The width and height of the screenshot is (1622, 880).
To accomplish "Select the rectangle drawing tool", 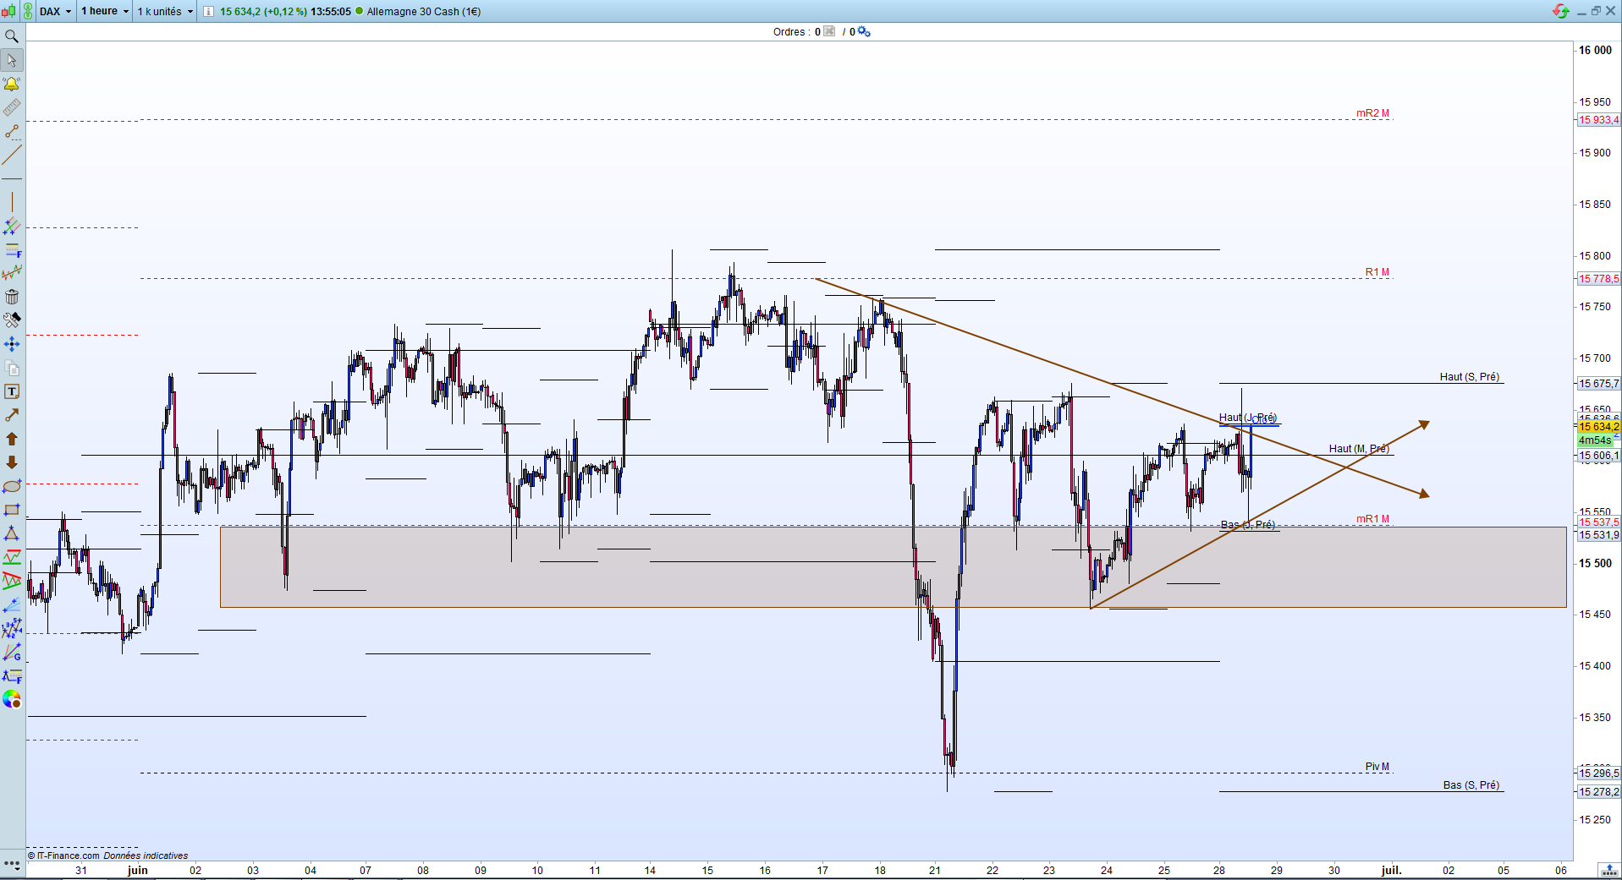I will pos(12,510).
